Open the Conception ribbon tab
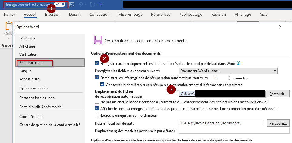Image resolution: width=292 pixels, height=143 pixels. [x=99, y=14]
